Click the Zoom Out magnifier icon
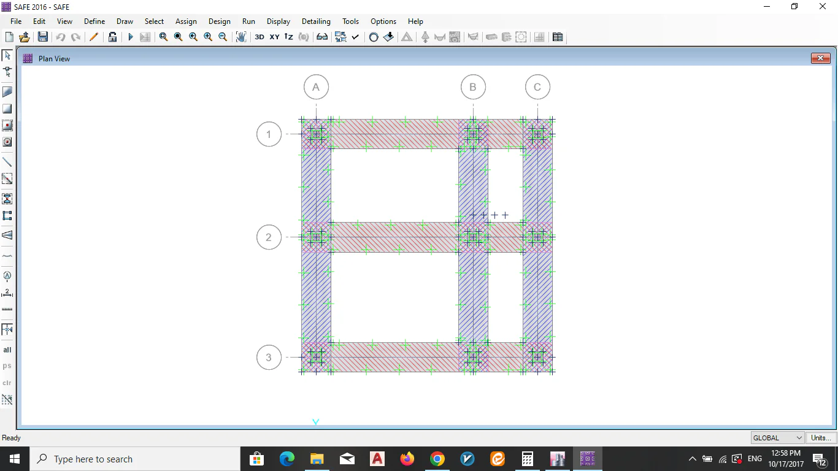The height and width of the screenshot is (471, 838). click(223, 37)
